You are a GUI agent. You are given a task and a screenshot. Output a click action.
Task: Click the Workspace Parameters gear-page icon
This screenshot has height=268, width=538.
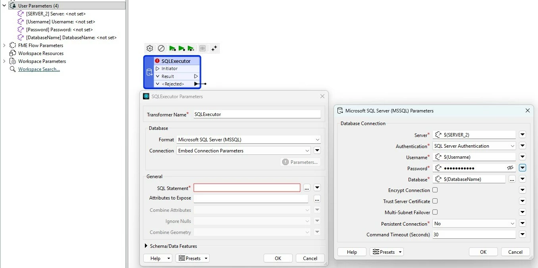point(13,61)
